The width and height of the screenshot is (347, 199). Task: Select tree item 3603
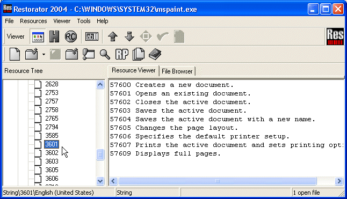click(52, 161)
